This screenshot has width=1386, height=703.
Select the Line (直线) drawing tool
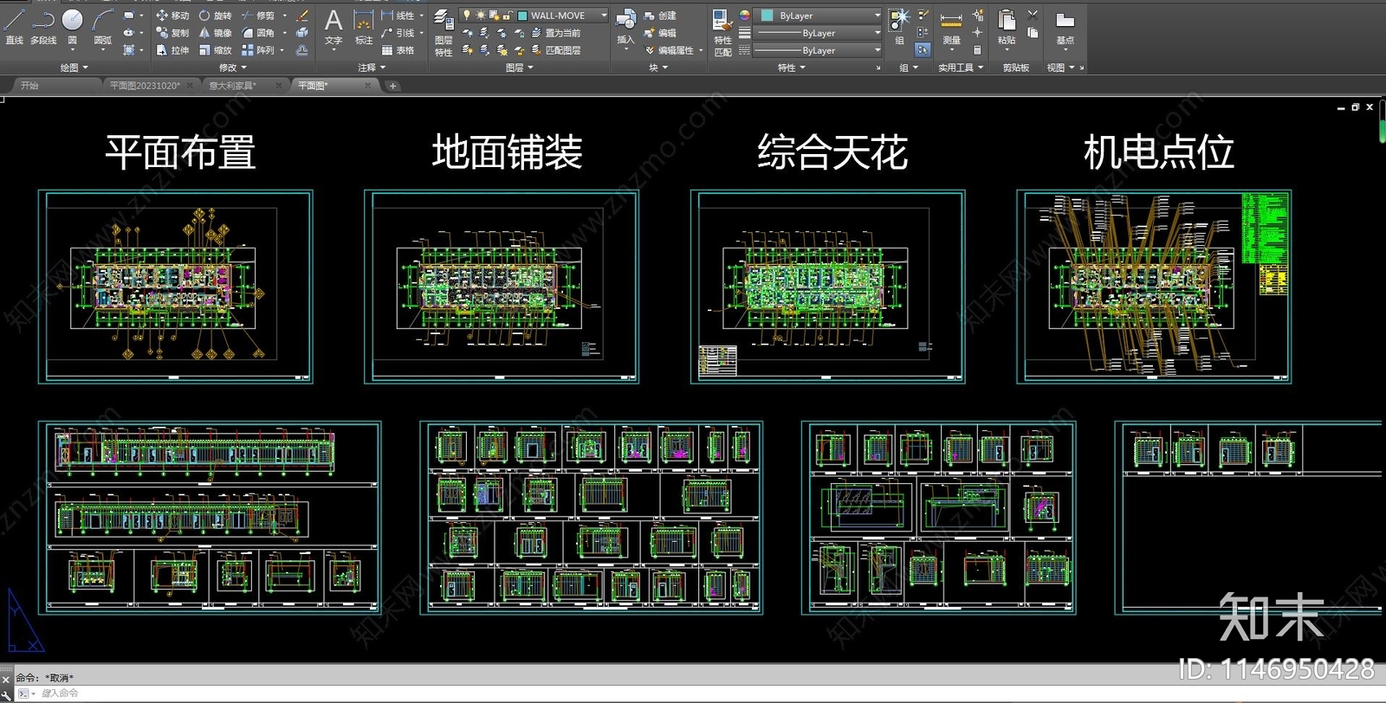pyautogui.click(x=14, y=26)
